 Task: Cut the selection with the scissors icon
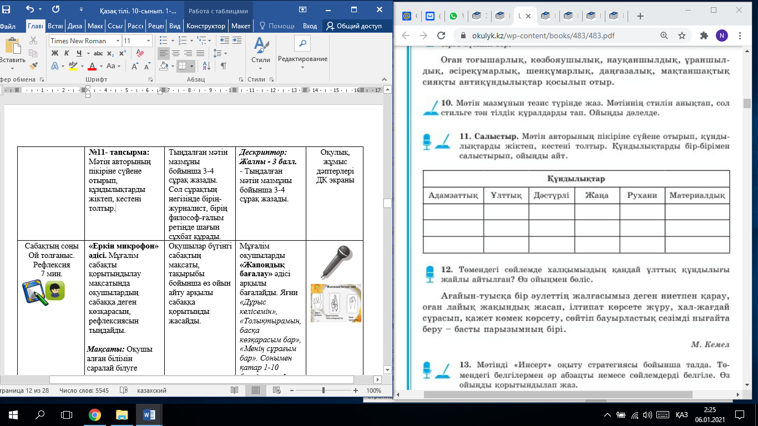point(33,40)
